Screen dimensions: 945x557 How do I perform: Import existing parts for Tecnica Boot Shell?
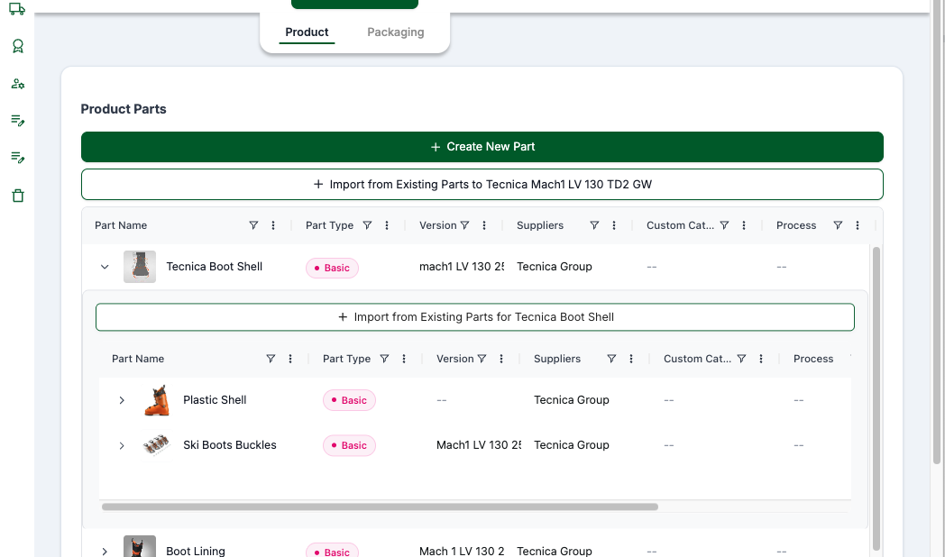(x=474, y=317)
